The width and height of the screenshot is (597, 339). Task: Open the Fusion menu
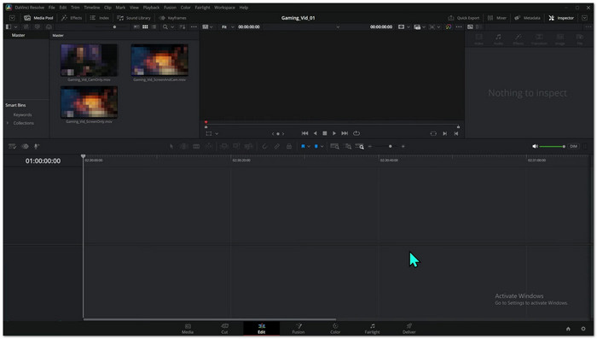[170, 7]
